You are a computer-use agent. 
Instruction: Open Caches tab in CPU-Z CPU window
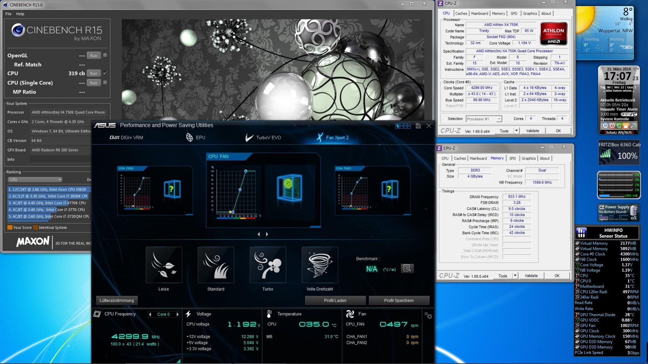pos(461,13)
